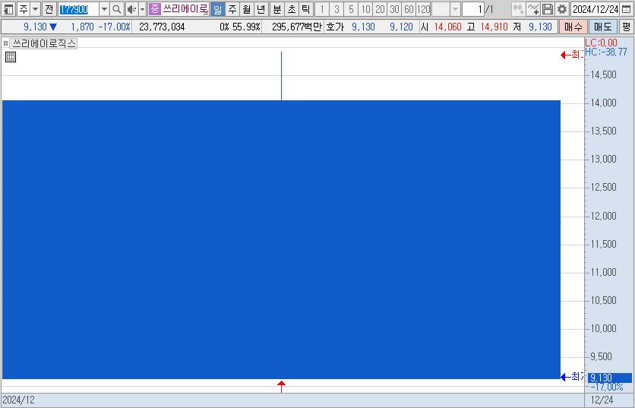Click the 14,000 price axis label

(x=603, y=103)
